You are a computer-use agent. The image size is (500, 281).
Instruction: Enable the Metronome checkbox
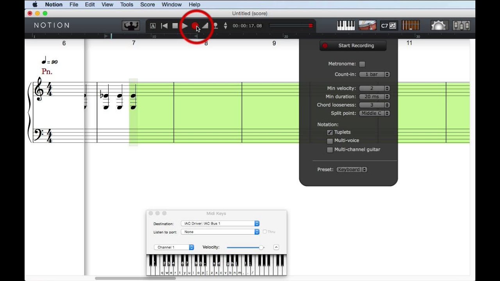(x=362, y=64)
